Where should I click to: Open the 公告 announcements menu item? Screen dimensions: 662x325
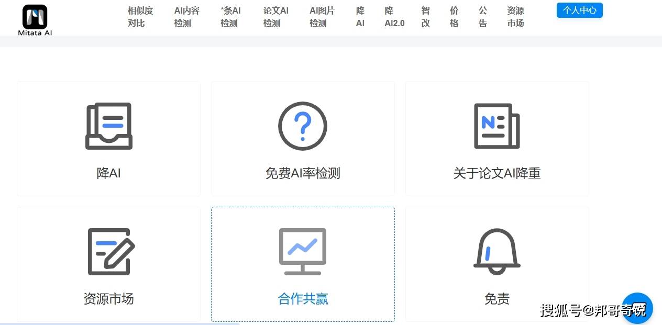click(483, 17)
